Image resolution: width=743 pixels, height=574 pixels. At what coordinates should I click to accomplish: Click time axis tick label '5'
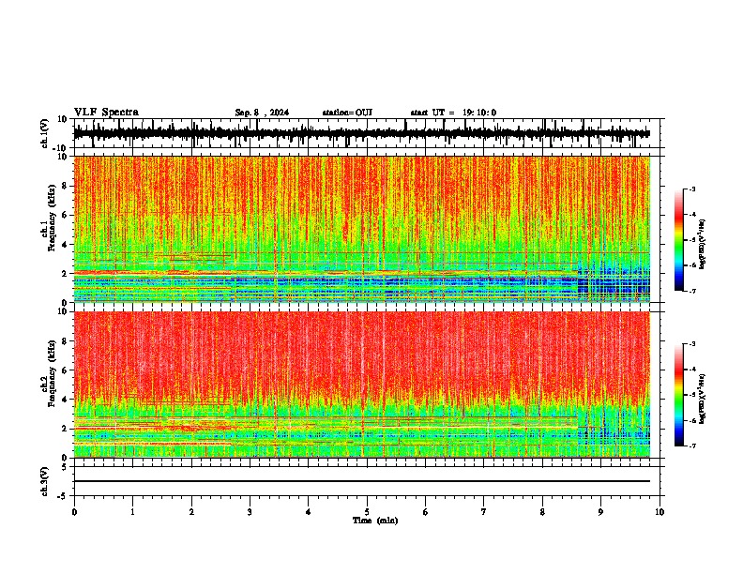(367, 512)
